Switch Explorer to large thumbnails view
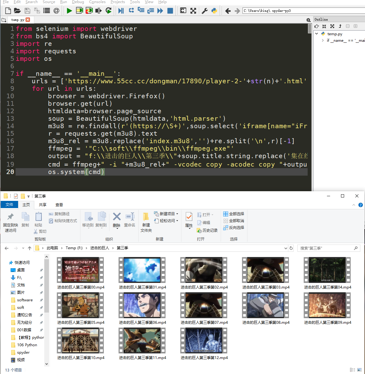 (x=359, y=370)
